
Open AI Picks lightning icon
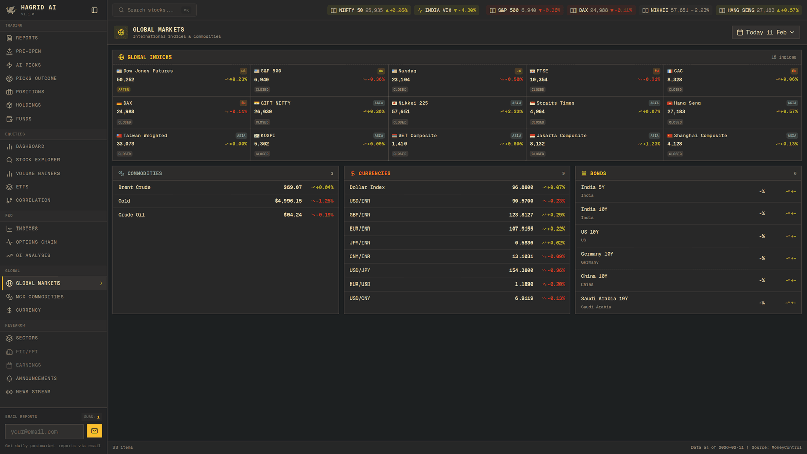[x=9, y=65]
